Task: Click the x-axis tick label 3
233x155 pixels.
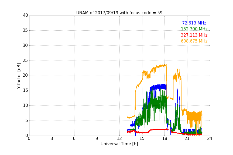Action: 52,139
